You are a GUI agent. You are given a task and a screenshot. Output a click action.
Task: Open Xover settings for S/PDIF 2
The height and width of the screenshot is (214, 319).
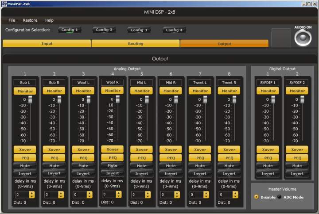(297, 149)
